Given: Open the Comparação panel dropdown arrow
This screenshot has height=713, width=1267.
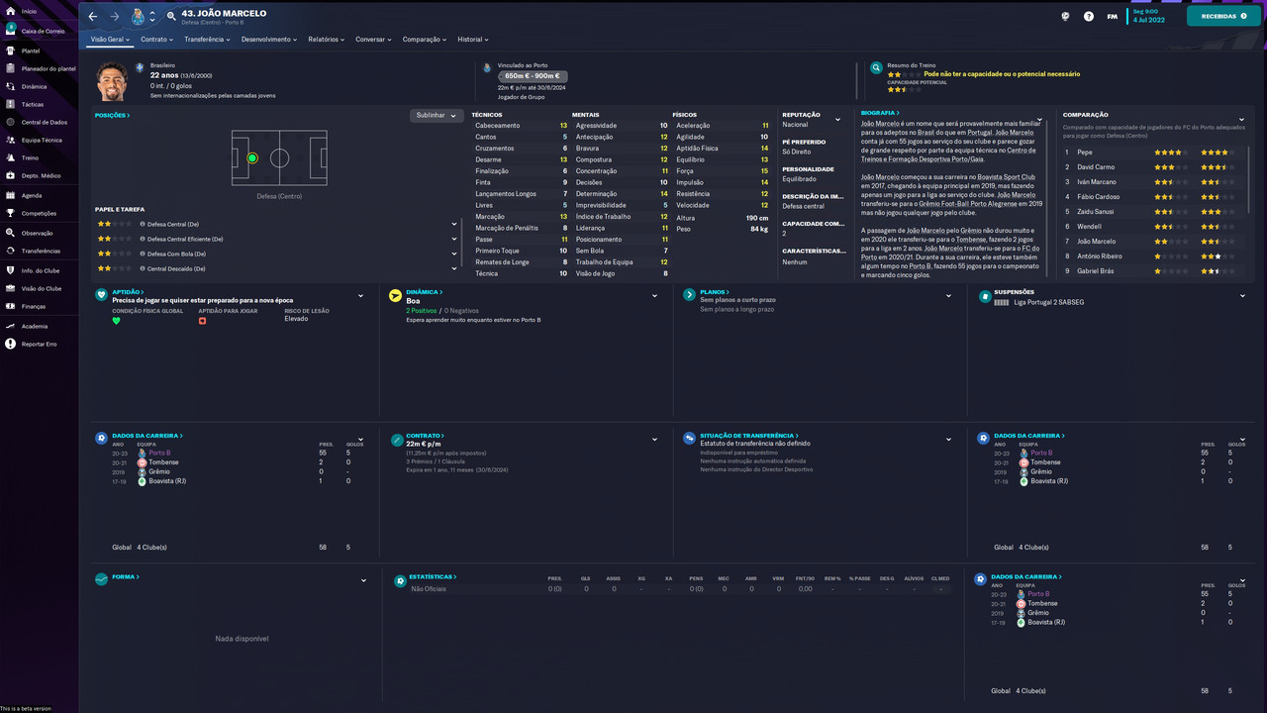Looking at the screenshot, I should 1241,120.
